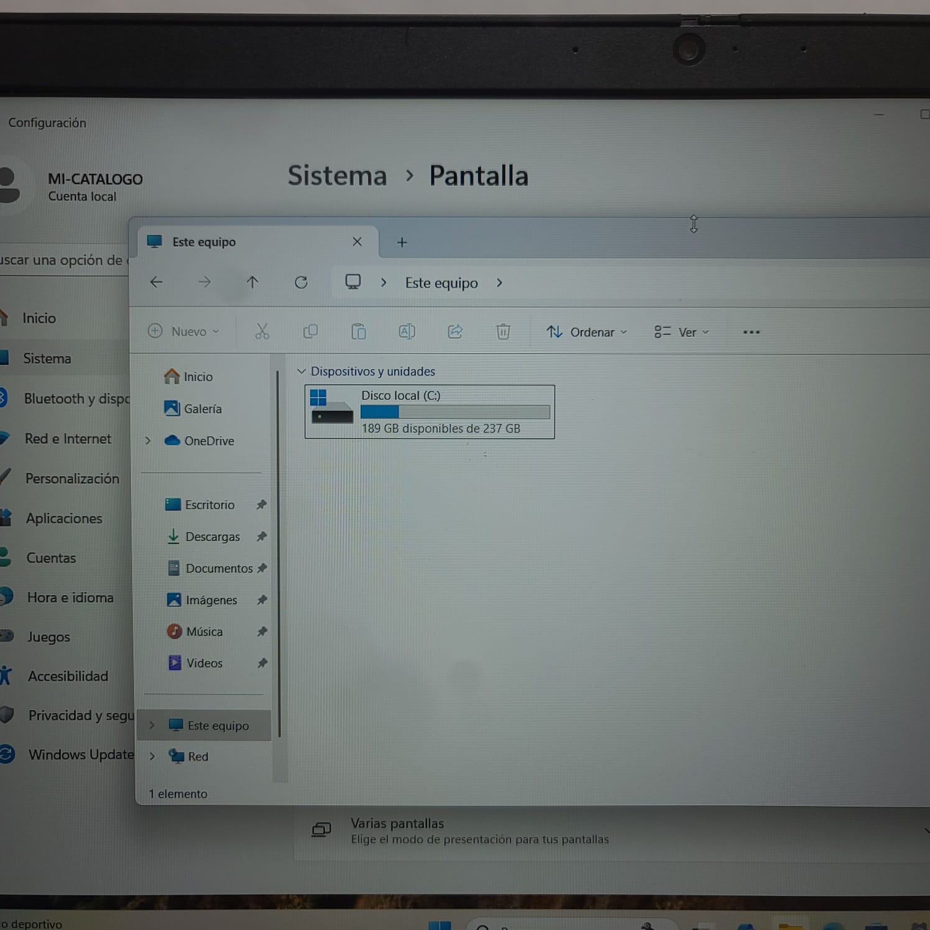The height and width of the screenshot is (930, 930).
Task: Click the Share toolbar icon
Action: coord(455,331)
